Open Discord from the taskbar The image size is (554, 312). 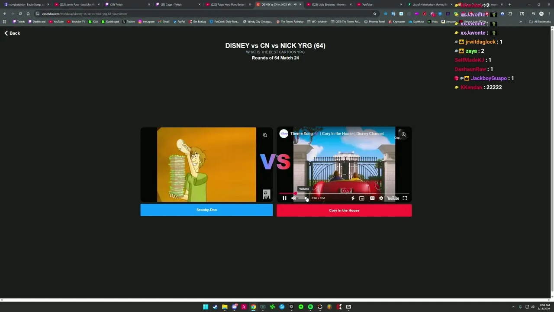(234, 307)
